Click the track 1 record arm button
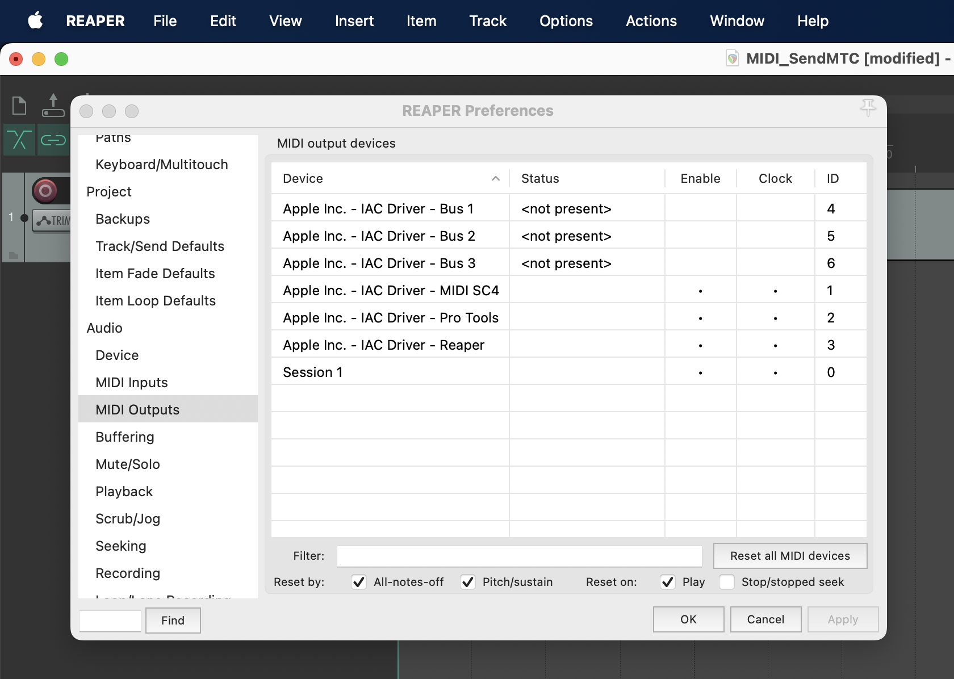The image size is (954, 679). [x=45, y=191]
